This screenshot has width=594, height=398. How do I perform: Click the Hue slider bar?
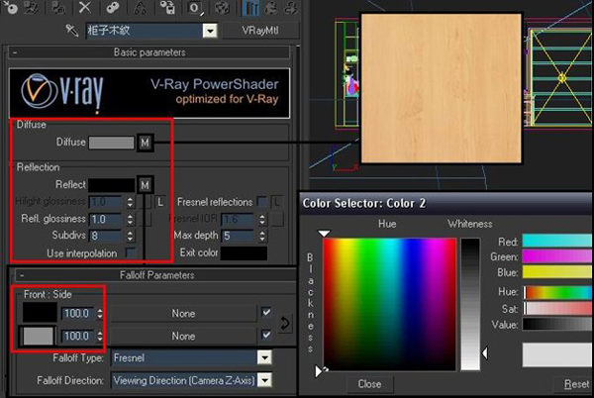(x=556, y=292)
